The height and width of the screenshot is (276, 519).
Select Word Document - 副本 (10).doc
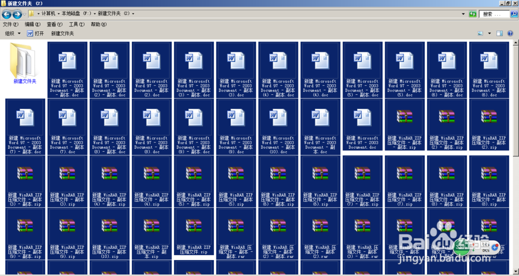coord(278,127)
